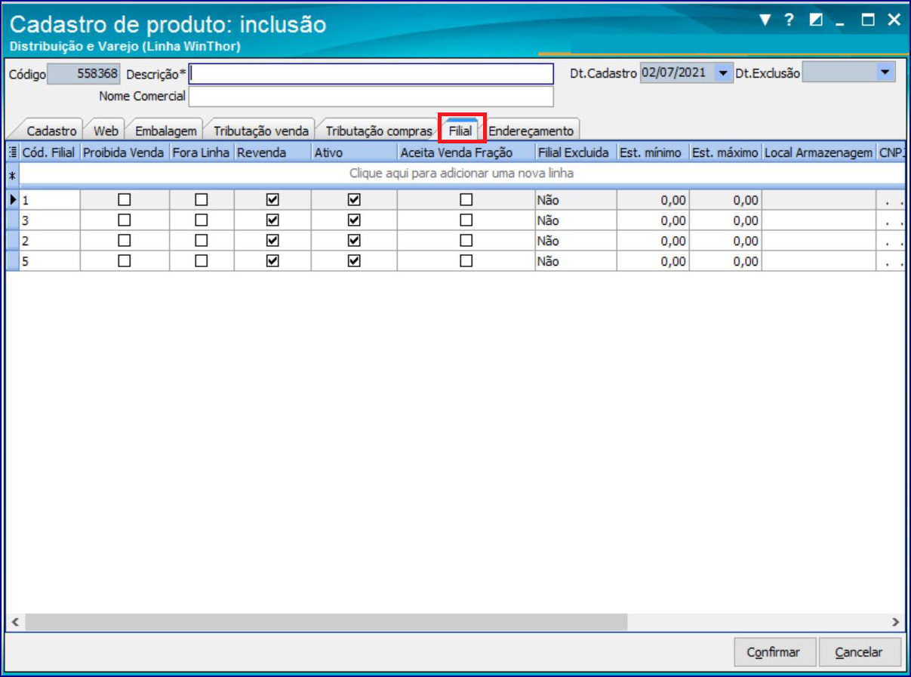911x677 pixels.
Task: Sort by Proibida Venda column header
Action: (x=125, y=152)
